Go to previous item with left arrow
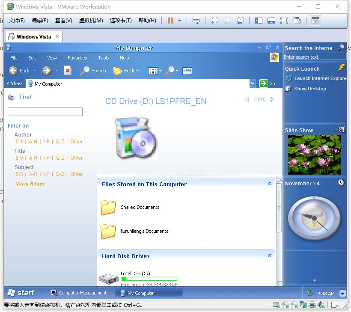The width and height of the screenshot is (351, 312). click(247, 100)
